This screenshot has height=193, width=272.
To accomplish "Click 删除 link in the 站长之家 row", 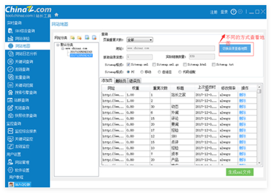I will [x=242, y=95].
